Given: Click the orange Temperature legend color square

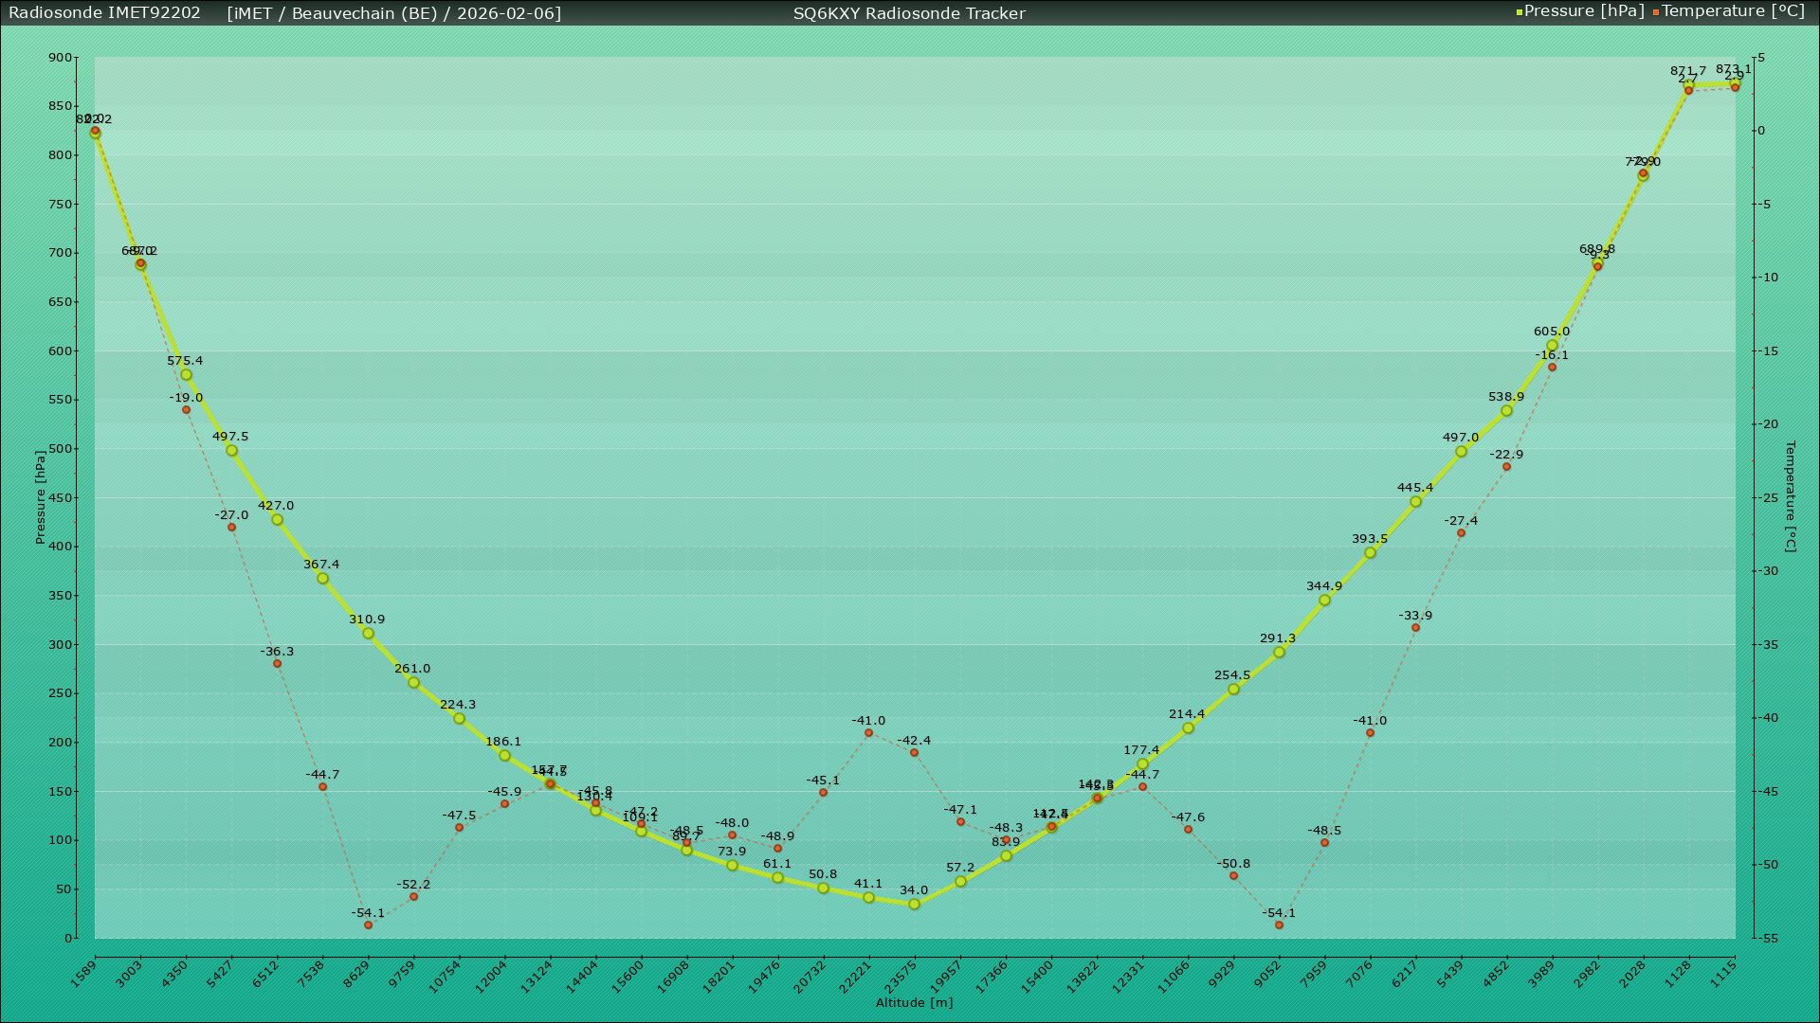Looking at the screenshot, I should [x=1656, y=12].
